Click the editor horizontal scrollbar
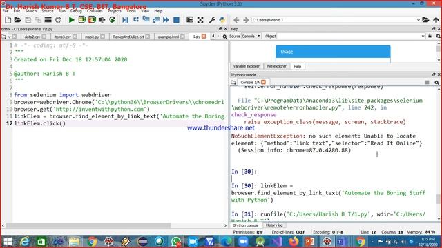 click(x=88, y=225)
